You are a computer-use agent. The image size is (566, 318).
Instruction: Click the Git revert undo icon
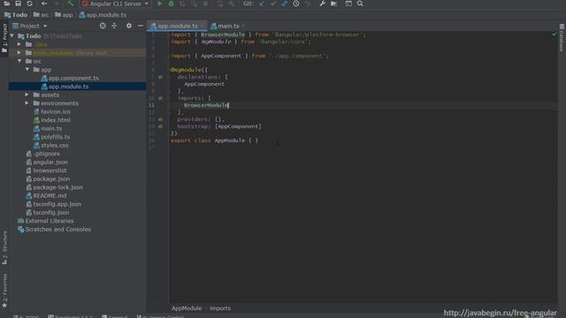[308, 4]
